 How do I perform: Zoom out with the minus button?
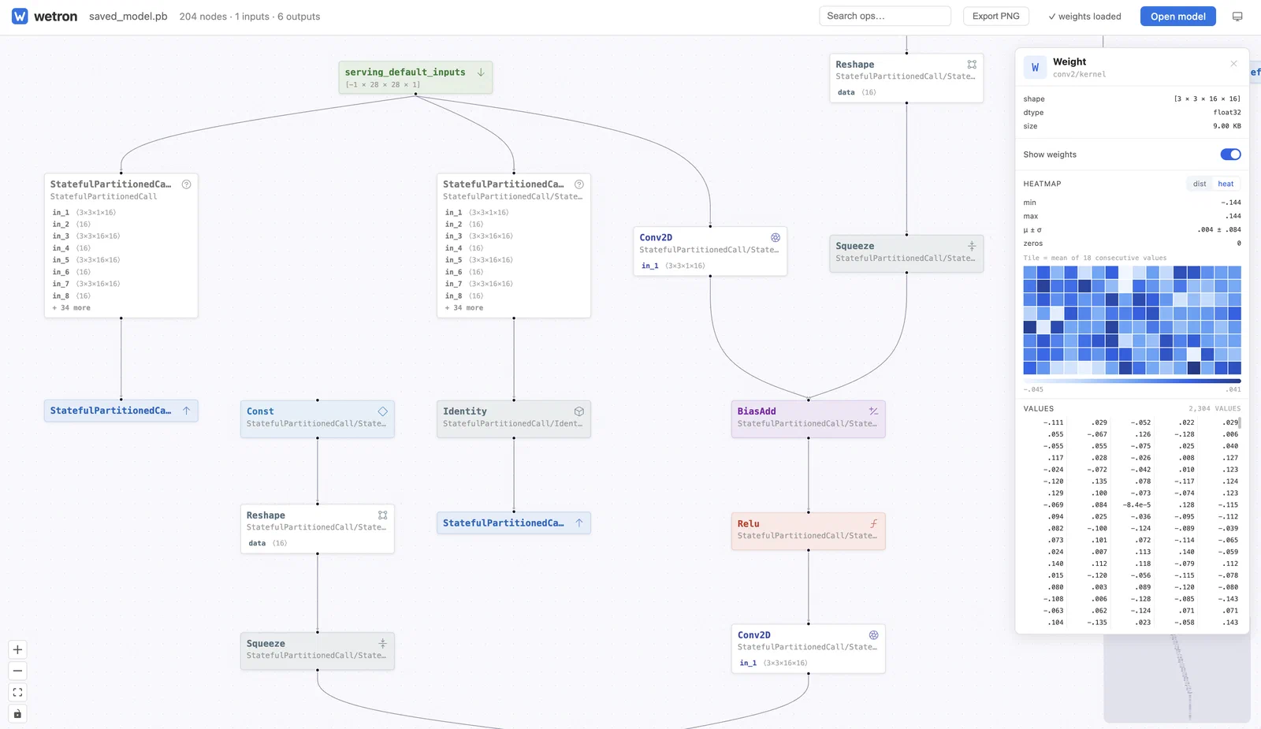tap(17, 671)
